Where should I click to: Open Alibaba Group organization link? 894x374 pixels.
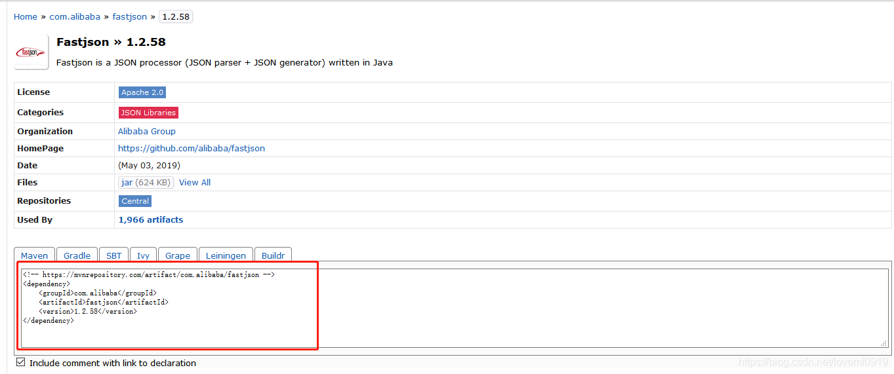(147, 131)
